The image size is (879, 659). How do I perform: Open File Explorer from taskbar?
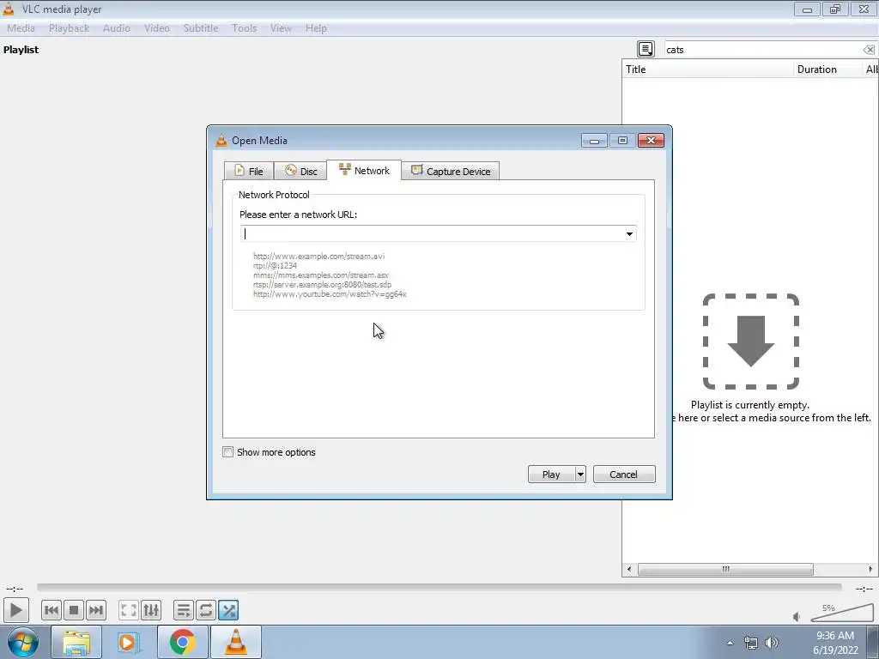[x=76, y=642]
